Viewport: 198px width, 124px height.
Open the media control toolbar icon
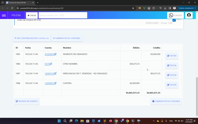(x=160, y=8)
